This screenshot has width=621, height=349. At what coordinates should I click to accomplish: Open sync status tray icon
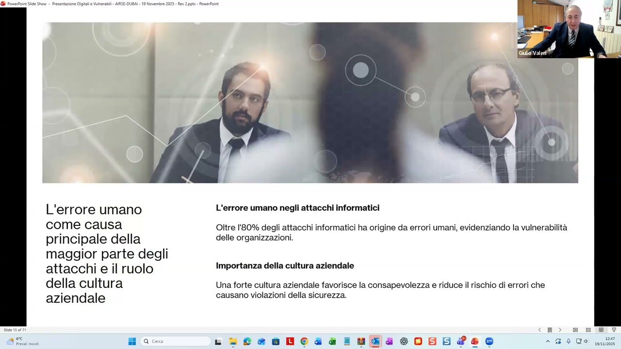tap(558, 341)
